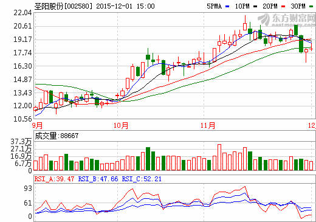Click the RSI_C:52.21 indicator value
Viewport: 316px width, 222px height.
(x=142, y=179)
